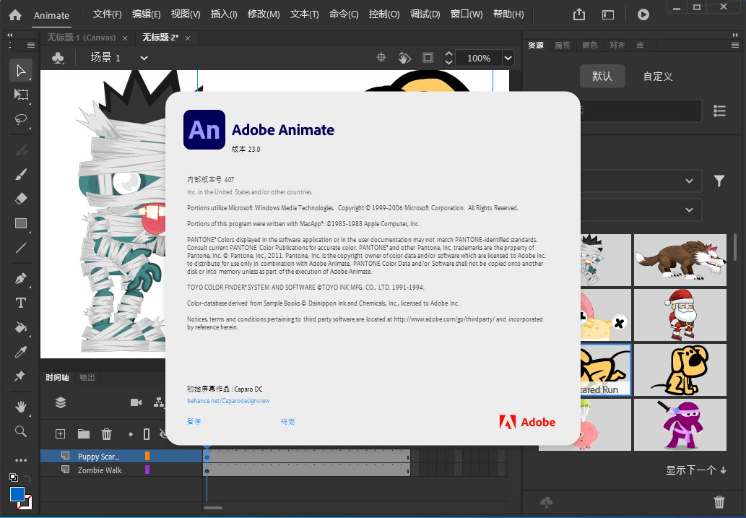Screen dimensions: 746x518
Task: Select the 自定义 assets button
Action: click(658, 76)
